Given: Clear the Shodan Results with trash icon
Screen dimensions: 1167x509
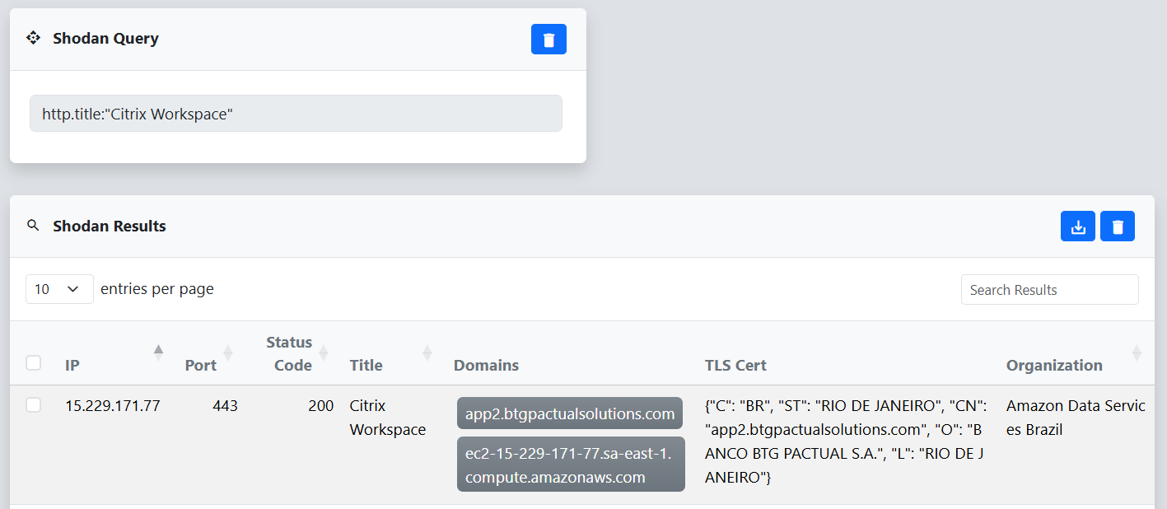Looking at the screenshot, I should (1117, 226).
